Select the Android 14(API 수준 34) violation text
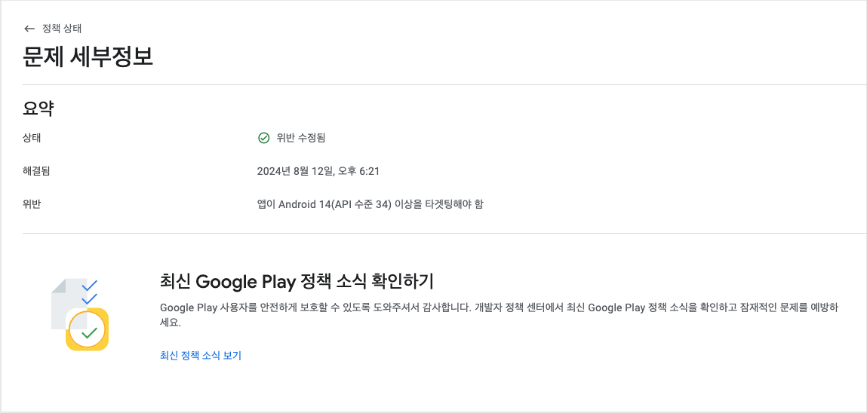867x413 pixels. (x=370, y=204)
